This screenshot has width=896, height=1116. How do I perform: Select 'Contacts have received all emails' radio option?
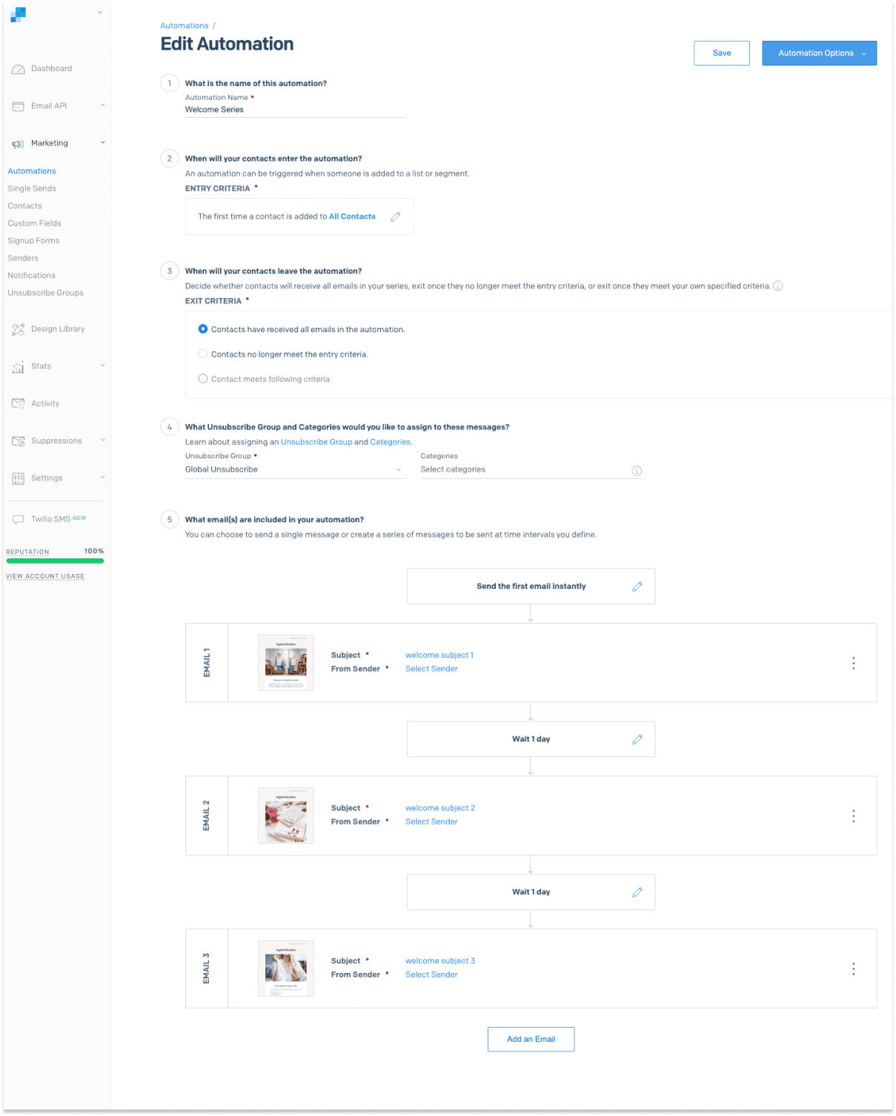coord(202,329)
